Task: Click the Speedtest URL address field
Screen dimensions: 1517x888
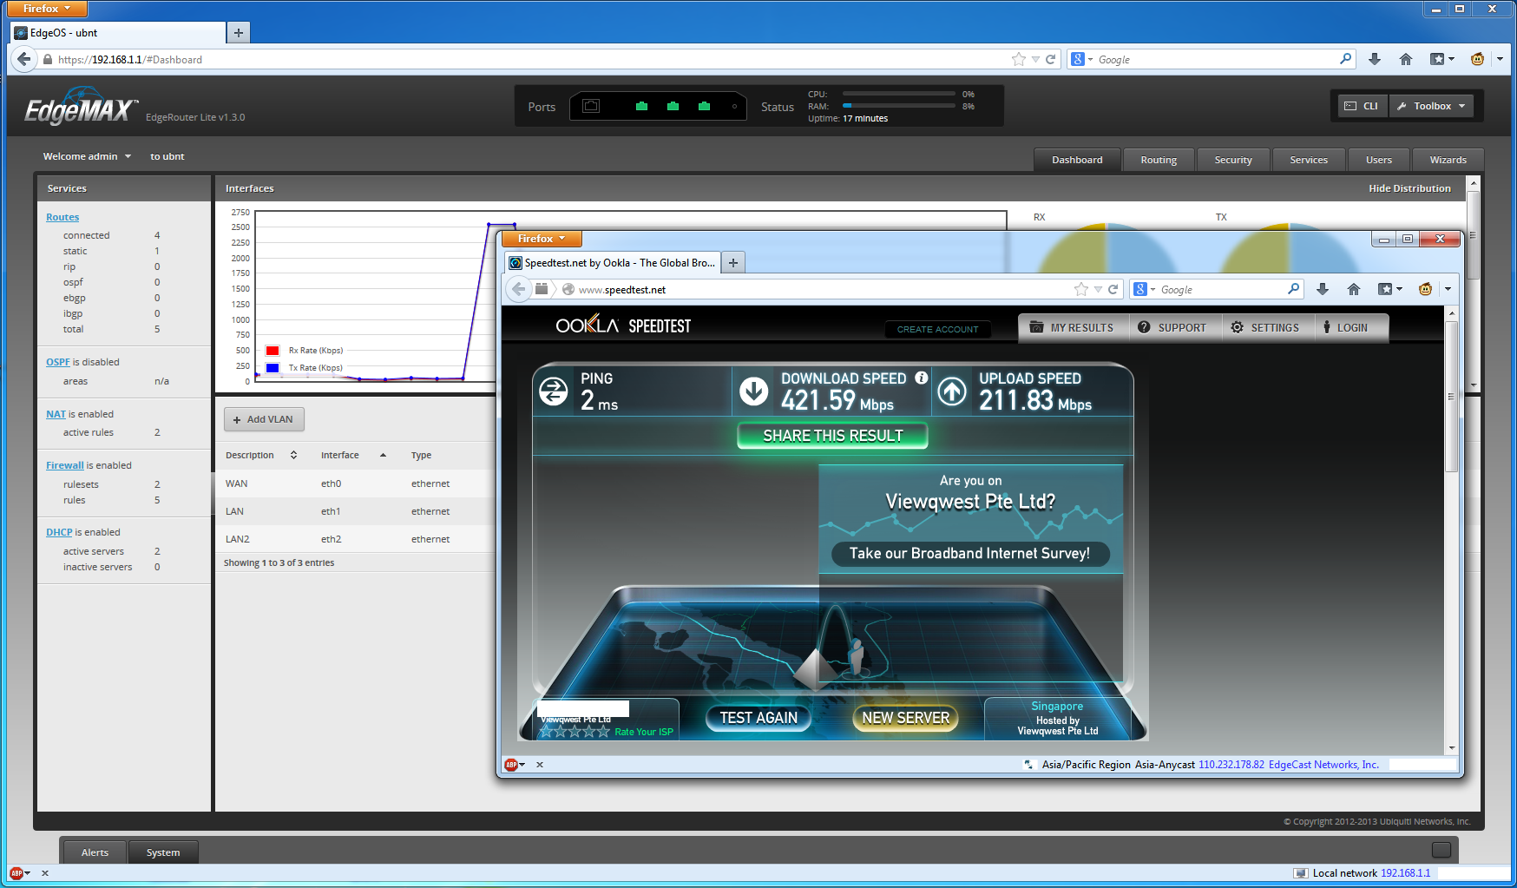Action: pos(816,290)
